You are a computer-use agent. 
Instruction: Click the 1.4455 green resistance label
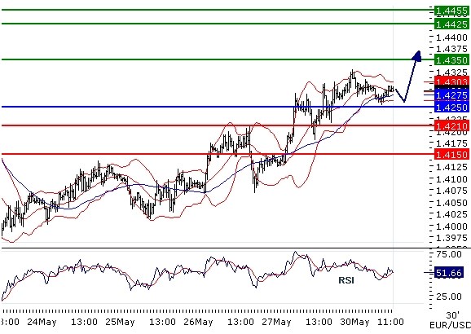click(451, 11)
